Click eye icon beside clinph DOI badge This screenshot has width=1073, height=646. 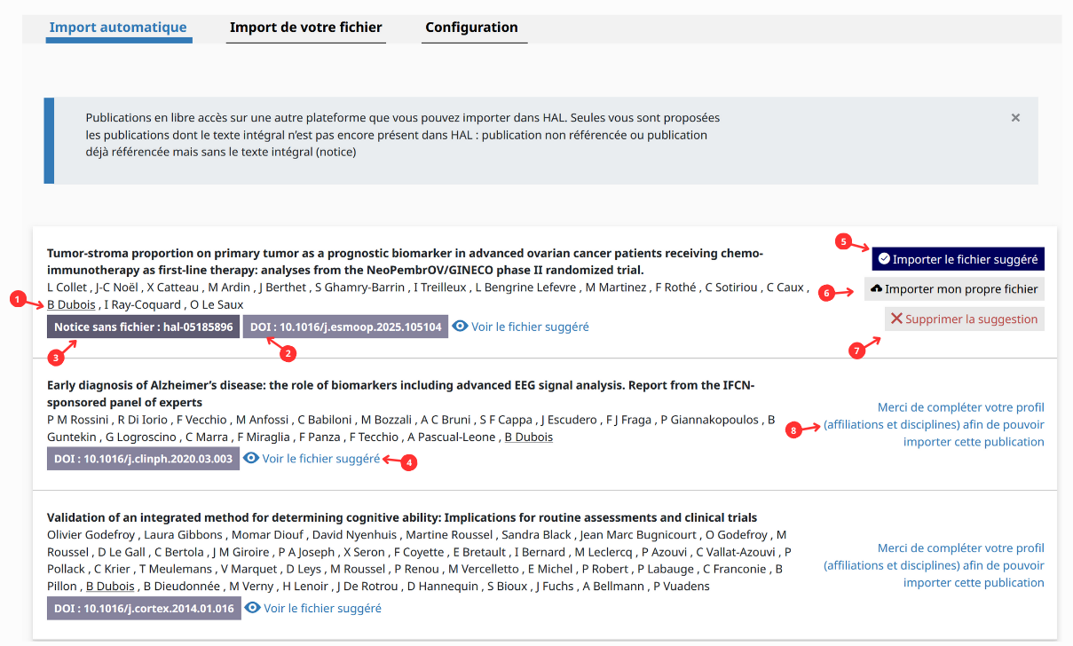click(x=251, y=459)
